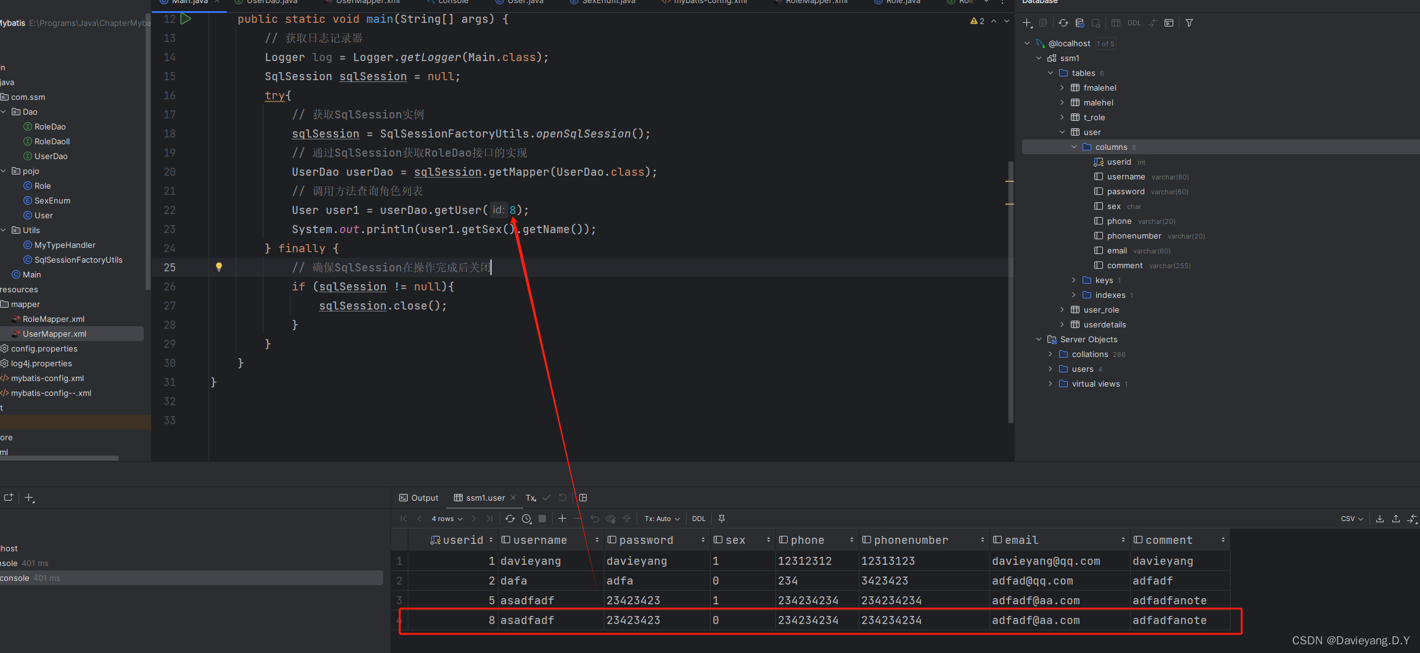Open the 4 rows page size dropdown
The height and width of the screenshot is (653, 1420).
point(447,519)
